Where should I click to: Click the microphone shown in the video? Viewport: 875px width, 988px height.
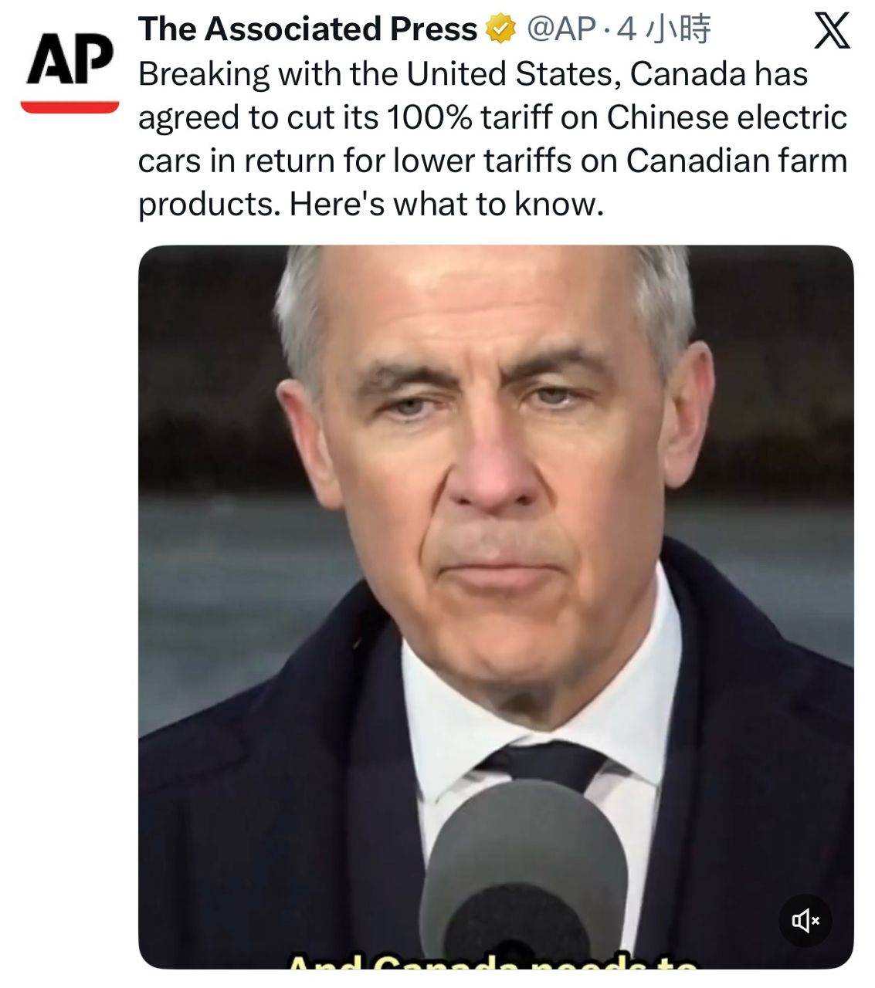coord(522,876)
